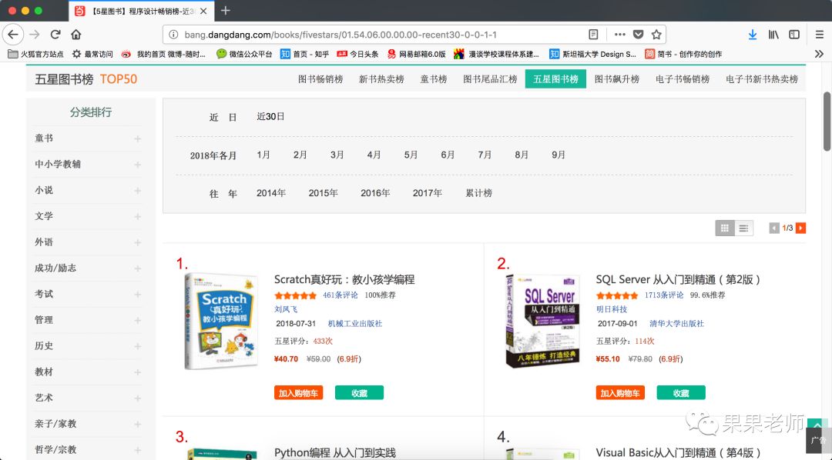Show more bookmarks with the chevron
Viewport: 832px width, 460px height.
pyautogui.click(x=819, y=54)
